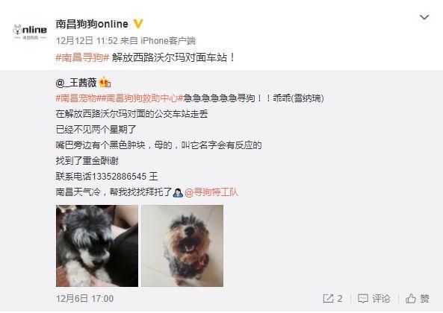The width and height of the screenshot is (443, 313).
Task: Click the crown membership badge icon
Action: pyautogui.click(x=105, y=82)
